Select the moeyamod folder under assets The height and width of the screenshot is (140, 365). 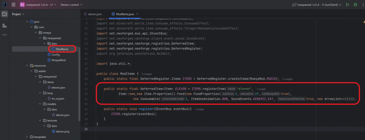(x=47, y=77)
